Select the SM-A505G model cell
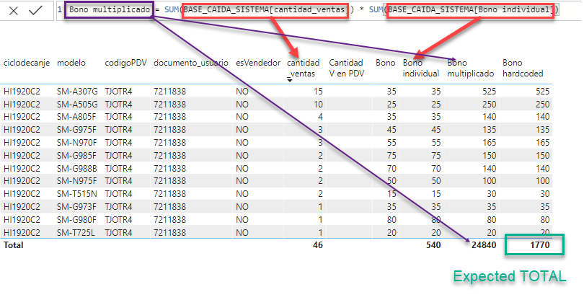The image size is (584, 300). click(77, 105)
